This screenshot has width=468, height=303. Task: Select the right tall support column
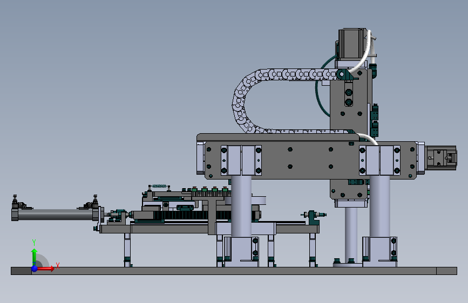pos(379,206)
